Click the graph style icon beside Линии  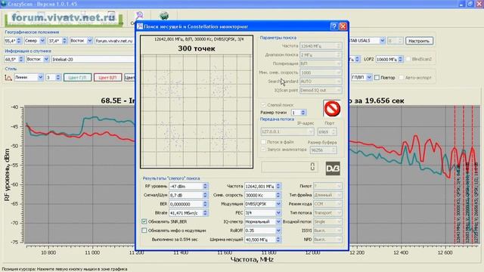(x=8, y=77)
